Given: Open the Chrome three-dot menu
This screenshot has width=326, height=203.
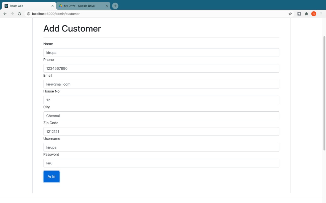Looking at the screenshot, I should click(x=321, y=14).
